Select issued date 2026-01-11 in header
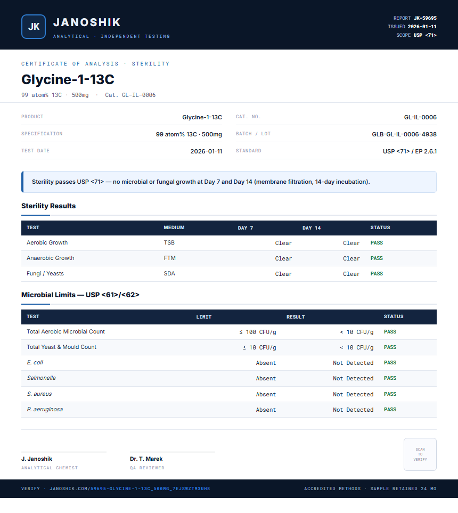The image size is (458, 513). pyautogui.click(x=422, y=27)
